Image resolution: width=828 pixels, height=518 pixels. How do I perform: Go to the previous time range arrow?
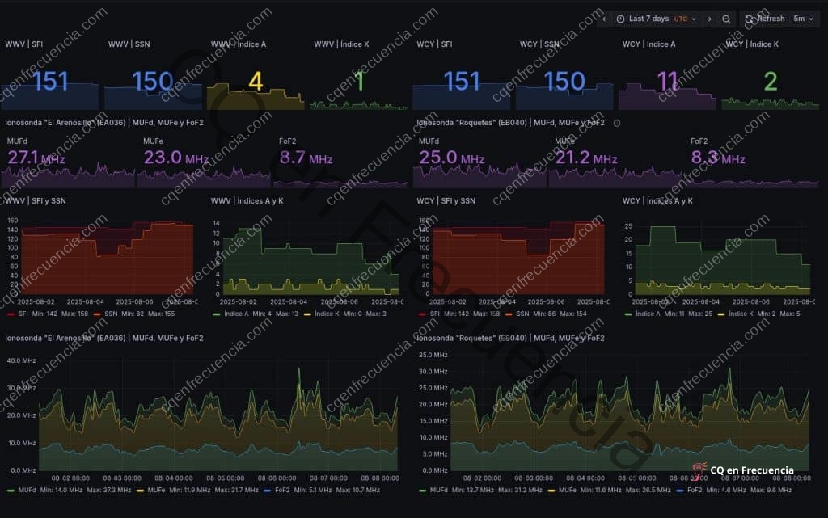click(x=603, y=19)
